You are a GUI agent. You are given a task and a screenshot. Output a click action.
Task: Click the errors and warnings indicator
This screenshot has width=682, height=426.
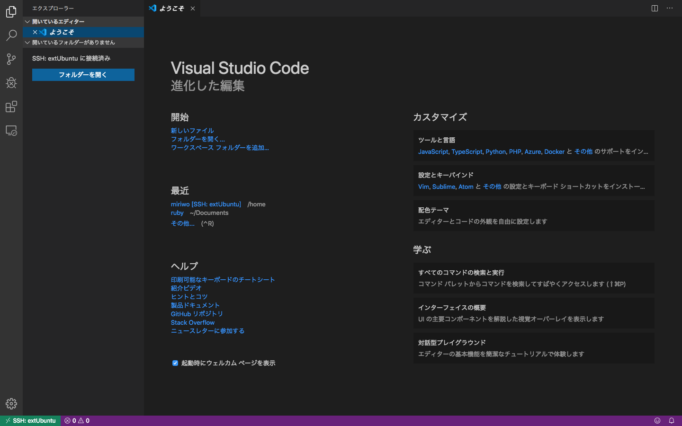pos(77,420)
